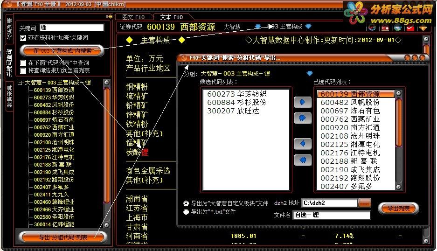437x251 pixels.
Task: Click the search within 003 主营构成 button
Action: click(62, 51)
